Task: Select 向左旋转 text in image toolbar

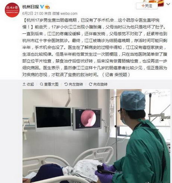Action: click(x=76, y=84)
